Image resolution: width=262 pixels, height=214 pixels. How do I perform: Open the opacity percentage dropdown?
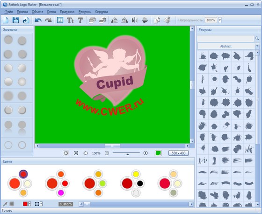pos(220,20)
